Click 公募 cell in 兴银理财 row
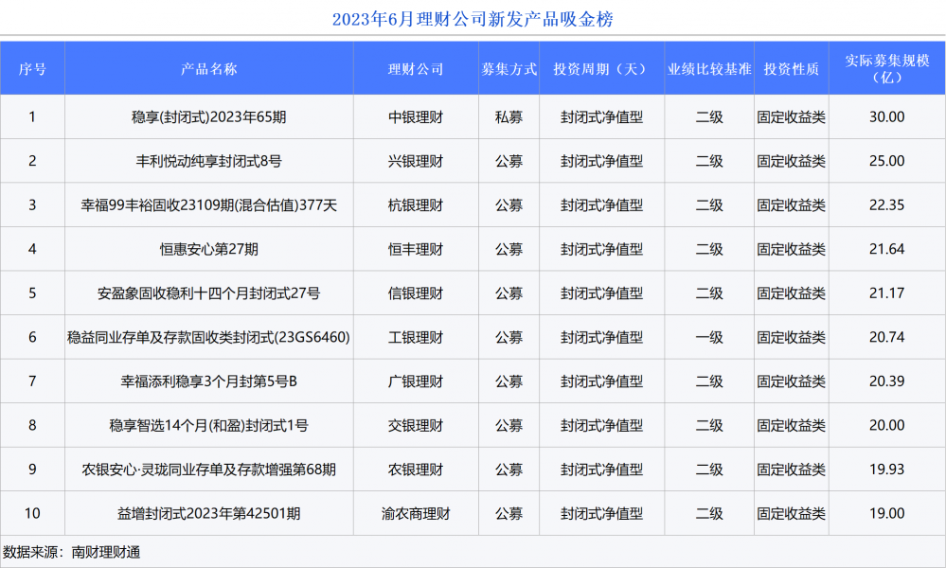The width and height of the screenshot is (946, 568). coord(509,161)
